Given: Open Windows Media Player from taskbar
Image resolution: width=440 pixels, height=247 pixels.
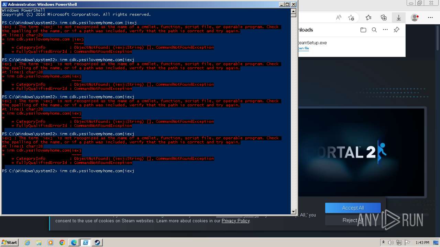Looking at the screenshot, I should click(51, 243).
